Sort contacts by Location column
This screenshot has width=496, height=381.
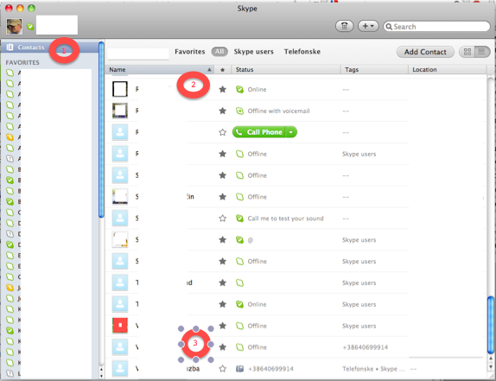[448, 70]
